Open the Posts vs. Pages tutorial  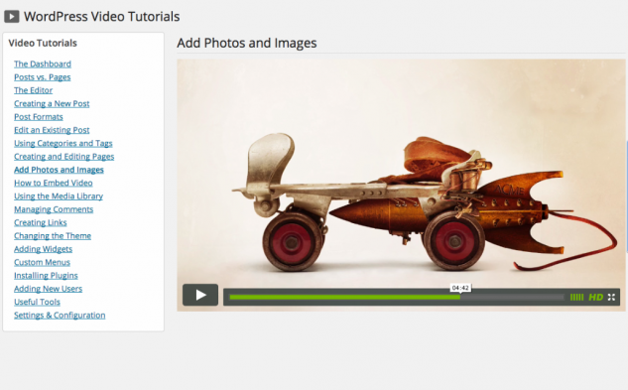[42, 77]
